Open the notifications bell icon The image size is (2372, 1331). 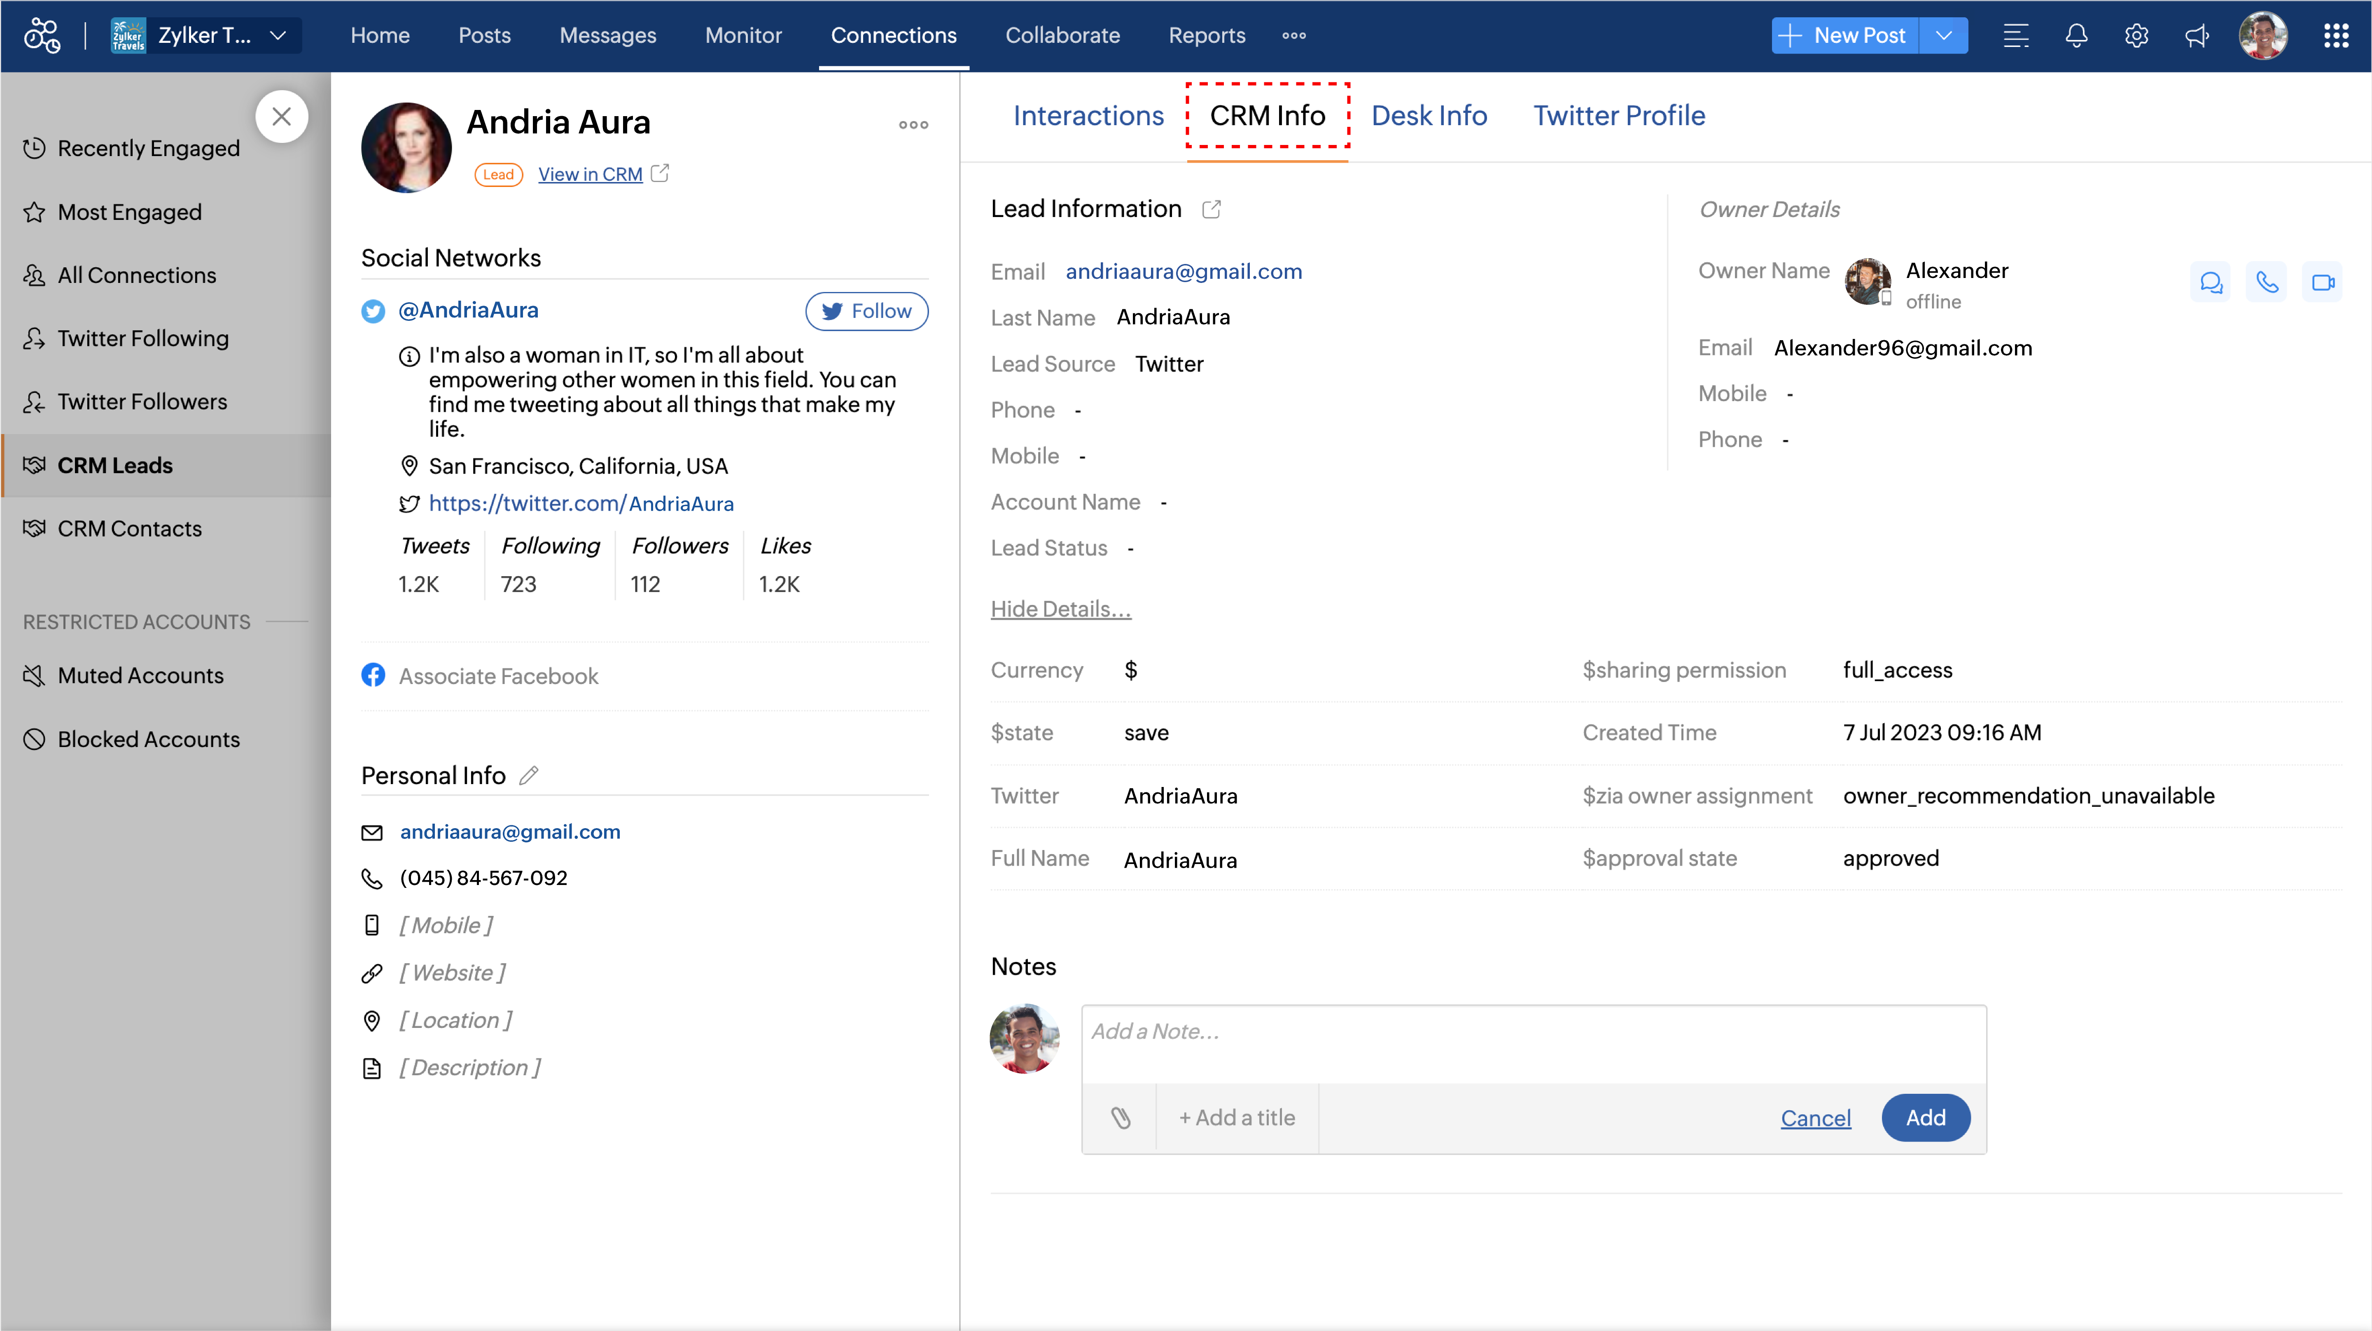point(2075,36)
